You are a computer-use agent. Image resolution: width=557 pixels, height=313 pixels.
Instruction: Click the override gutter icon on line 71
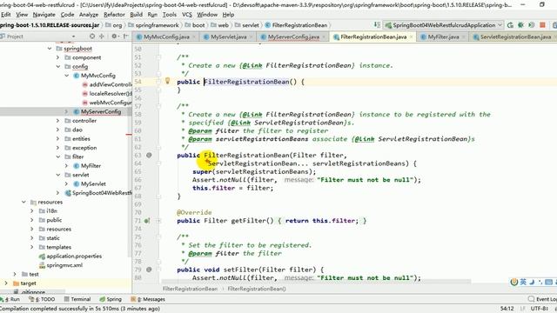(x=147, y=221)
